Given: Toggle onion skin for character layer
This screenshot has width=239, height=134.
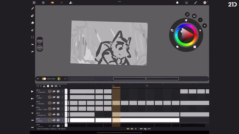Looking at the screenshot, I should (58, 103).
